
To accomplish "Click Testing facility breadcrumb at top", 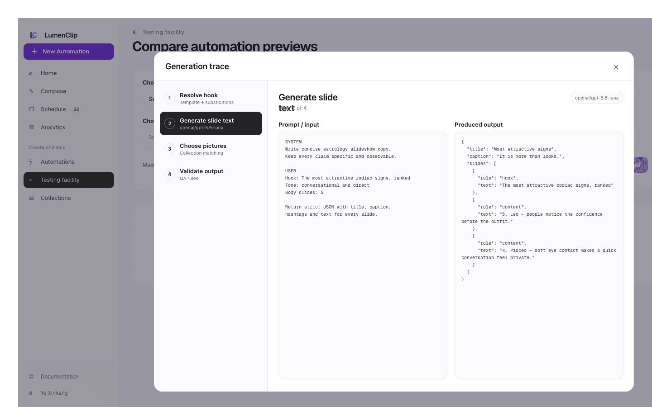I will click(x=163, y=32).
